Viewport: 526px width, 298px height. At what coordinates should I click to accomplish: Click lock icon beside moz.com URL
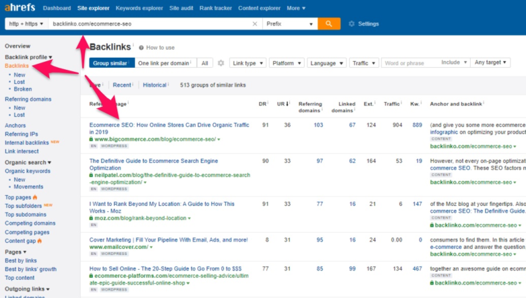click(91, 218)
